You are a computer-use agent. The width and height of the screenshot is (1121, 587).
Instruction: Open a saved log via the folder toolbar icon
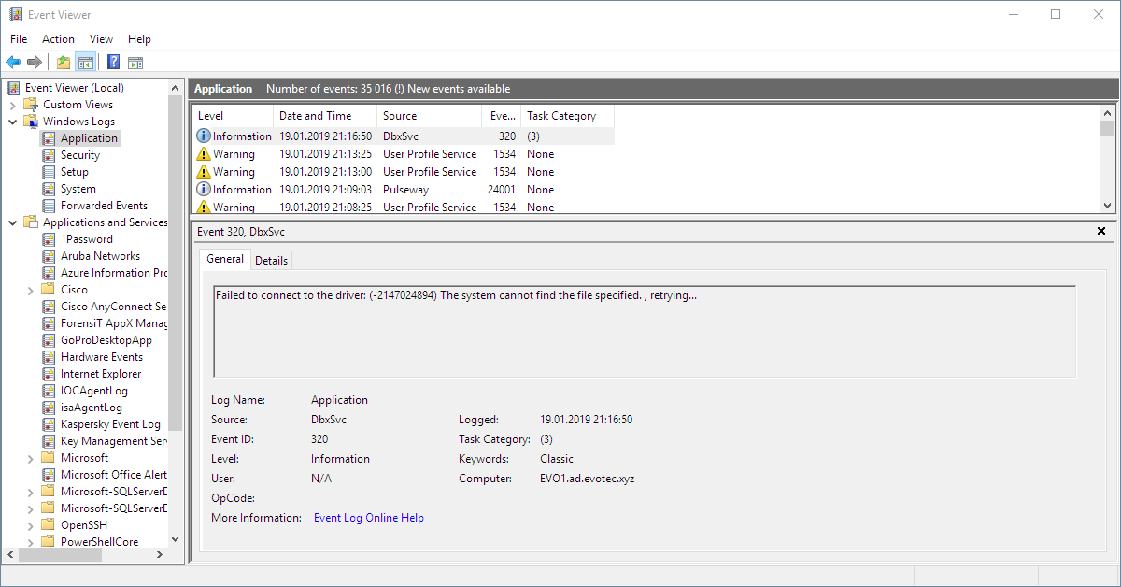click(x=62, y=62)
